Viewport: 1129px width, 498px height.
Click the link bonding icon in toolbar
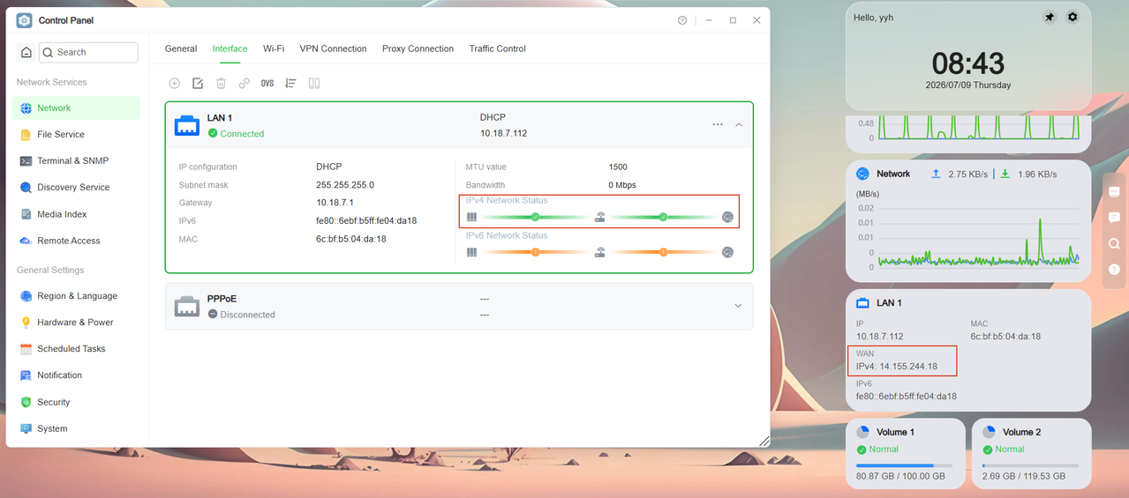pos(245,83)
